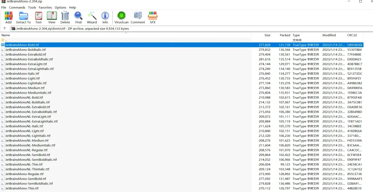This screenshot has width=373, height=192.
Task: Open the Commands menu
Action: pyautogui.click(x=17, y=8)
